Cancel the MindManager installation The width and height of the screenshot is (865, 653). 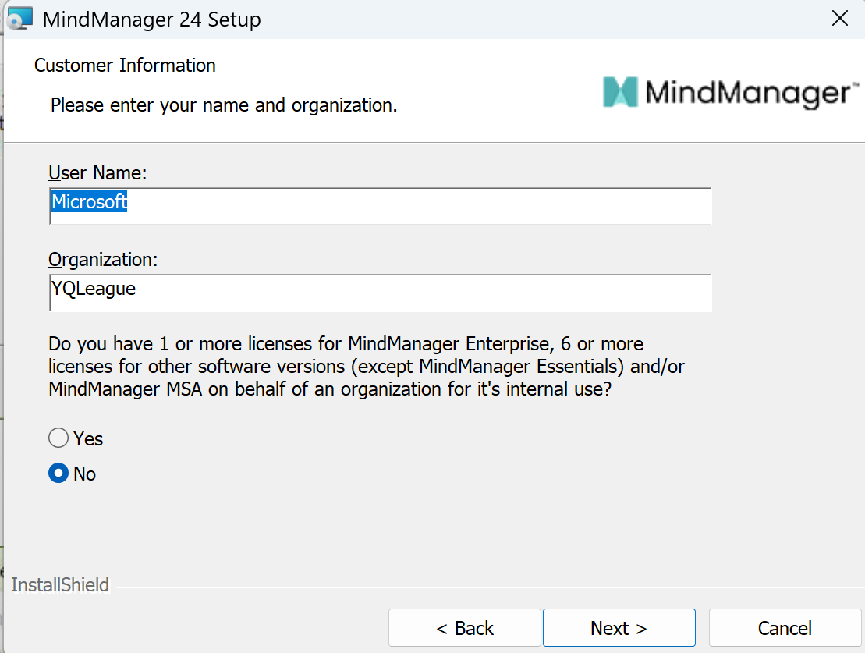785,628
